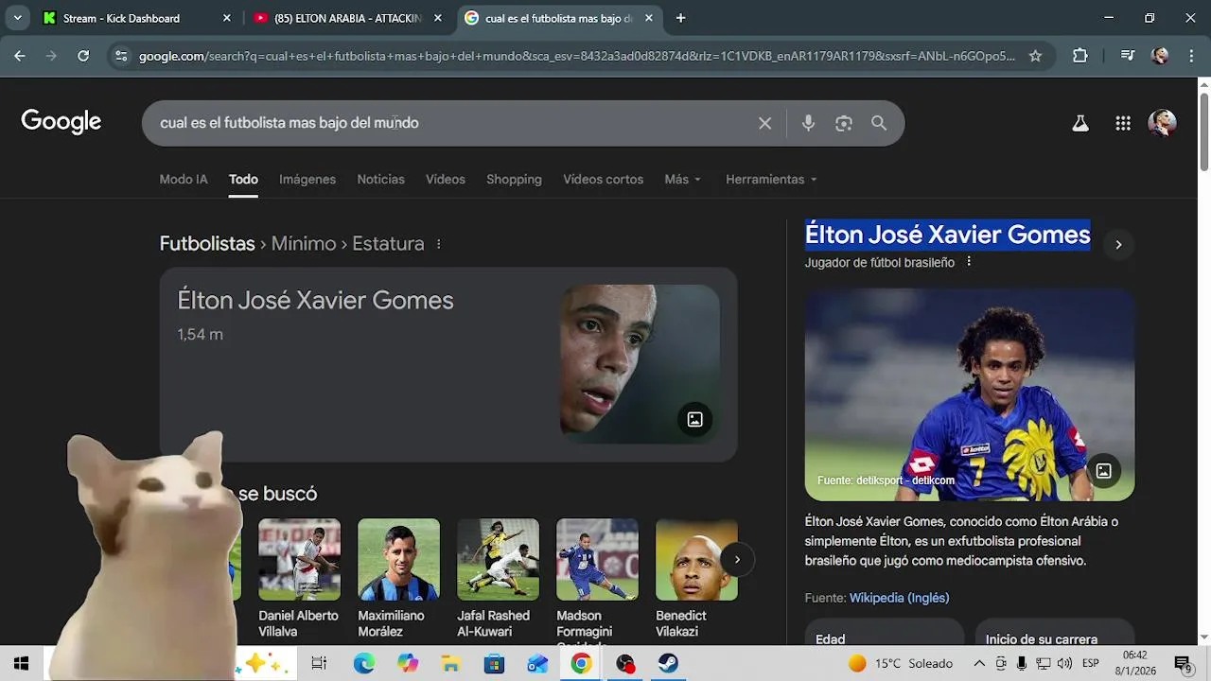The width and height of the screenshot is (1211, 681).
Task: Expand the Más search filter menu
Action: coord(683,180)
